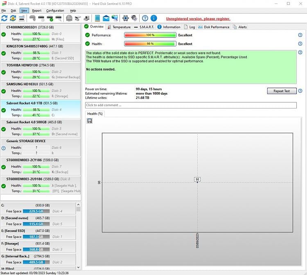Select the Sabrent Rocket 4.0 500GB disk
Viewport: 307px width, 275px height.
41,128
